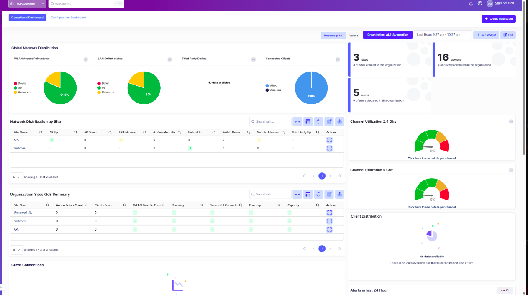
Task: Open options menu for Channel Utilization 2.4 Ghz
Action: [x=511, y=121]
